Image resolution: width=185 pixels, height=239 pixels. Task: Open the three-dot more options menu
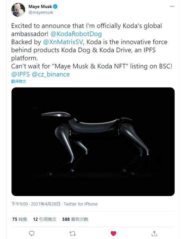click(172, 6)
